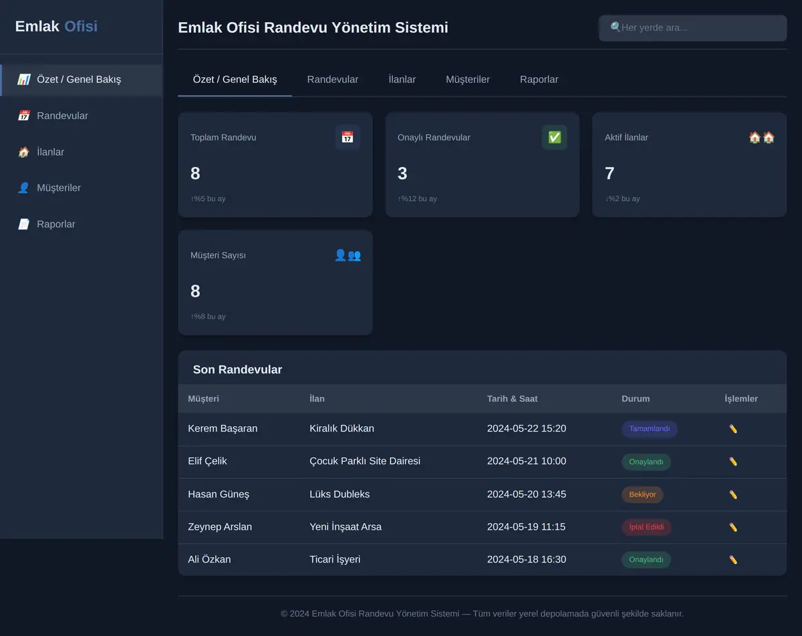Click date 2024-05-18 16:30

[527, 560]
